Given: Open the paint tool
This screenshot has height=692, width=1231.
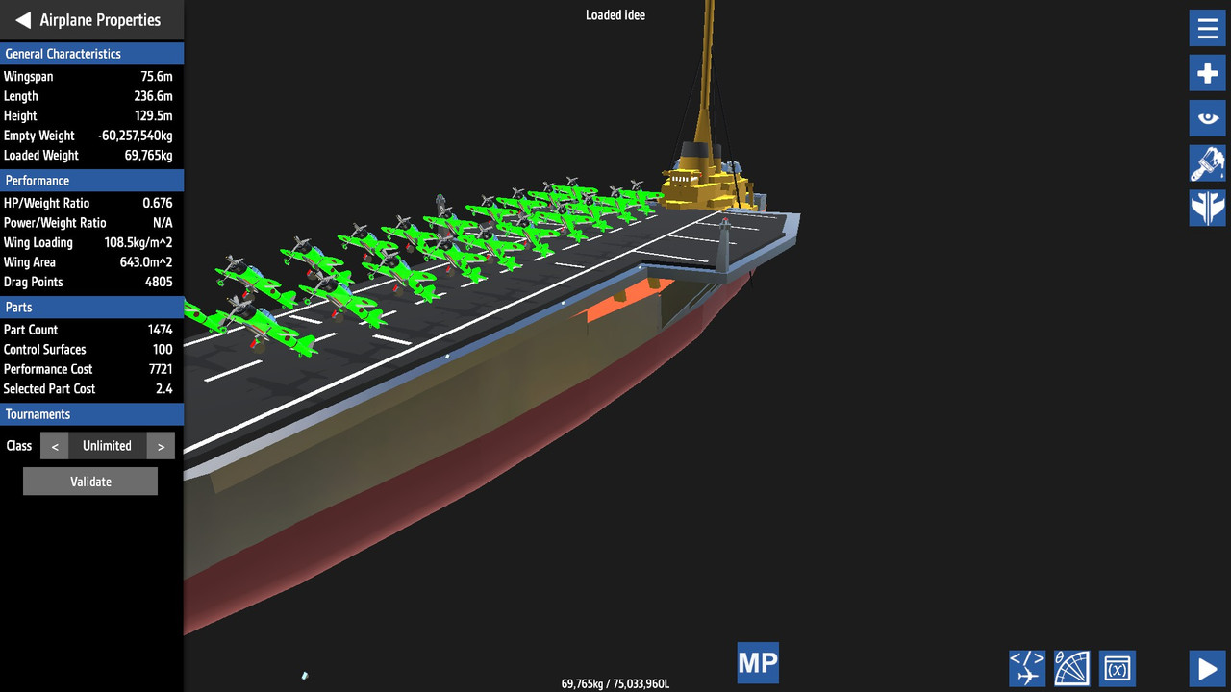Looking at the screenshot, I should tap(1207, 163).
